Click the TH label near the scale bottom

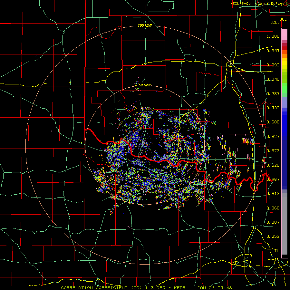[x=277, y=251]
